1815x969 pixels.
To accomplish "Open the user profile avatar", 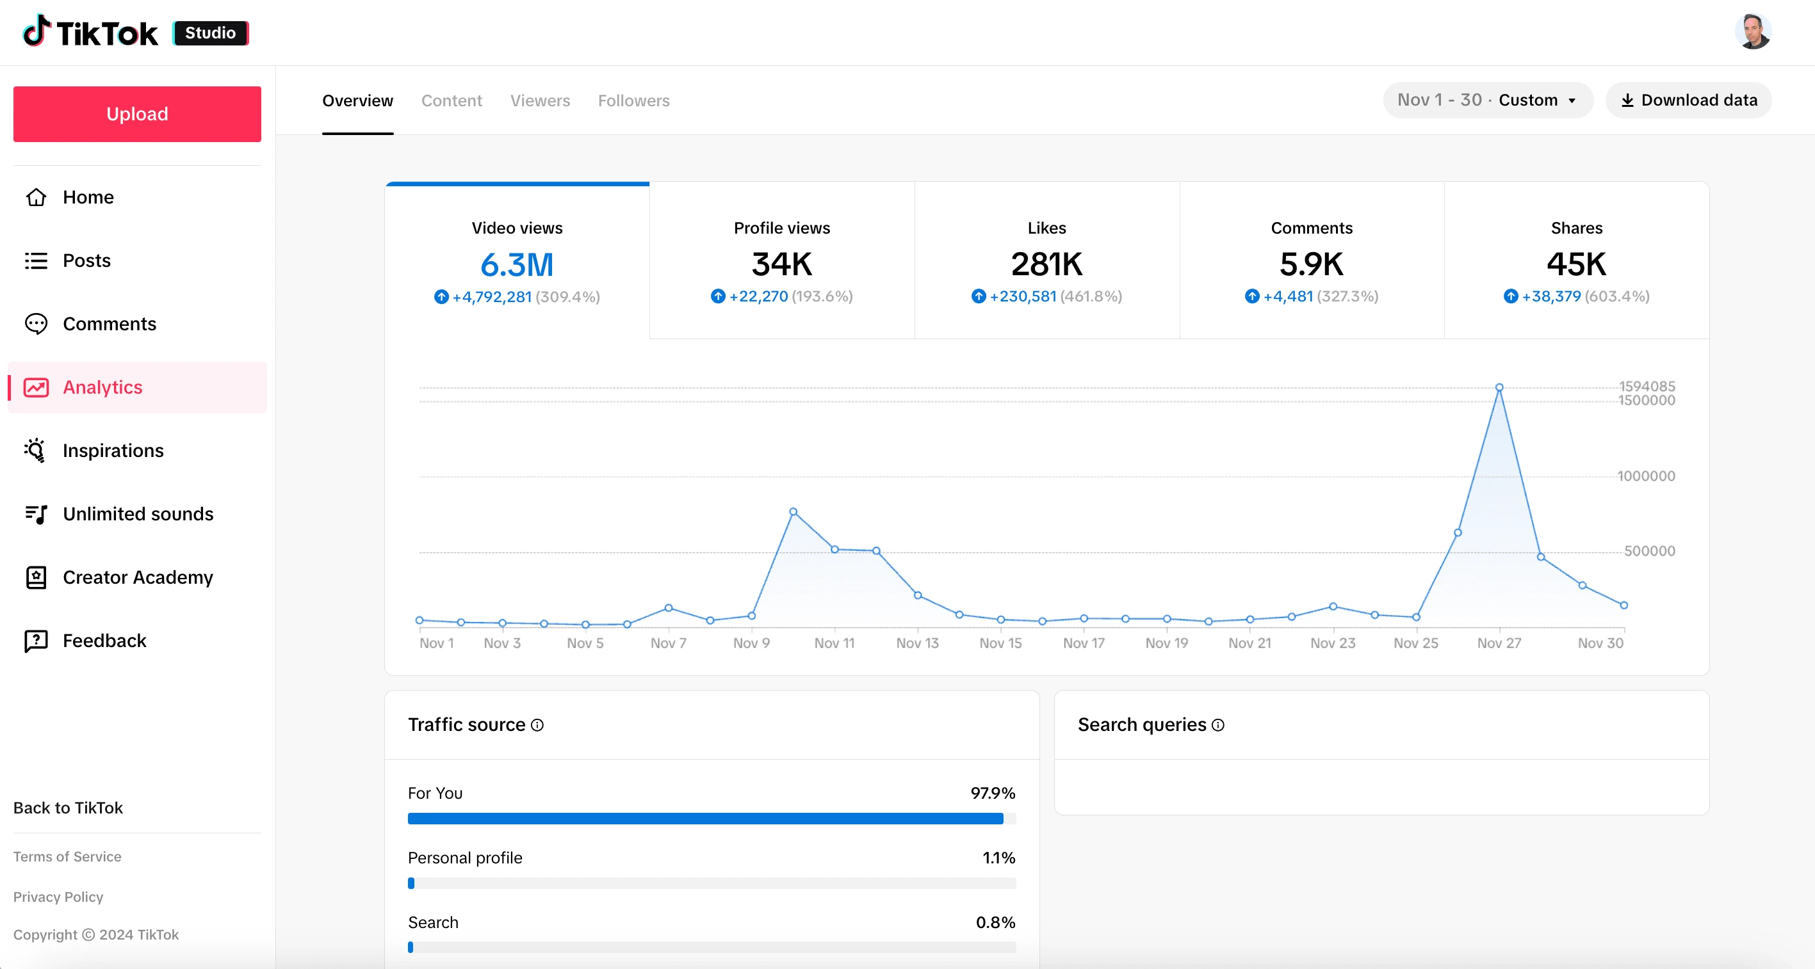I will (x=1753, y=32).
